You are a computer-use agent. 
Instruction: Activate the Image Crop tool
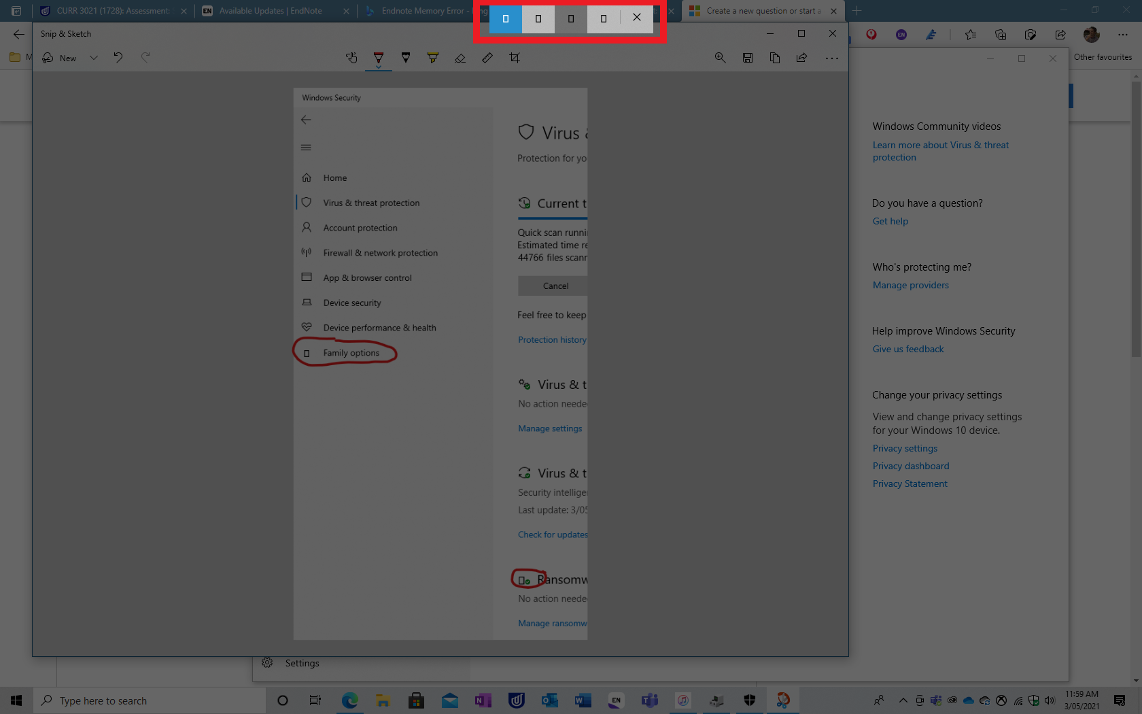point(515,58)
